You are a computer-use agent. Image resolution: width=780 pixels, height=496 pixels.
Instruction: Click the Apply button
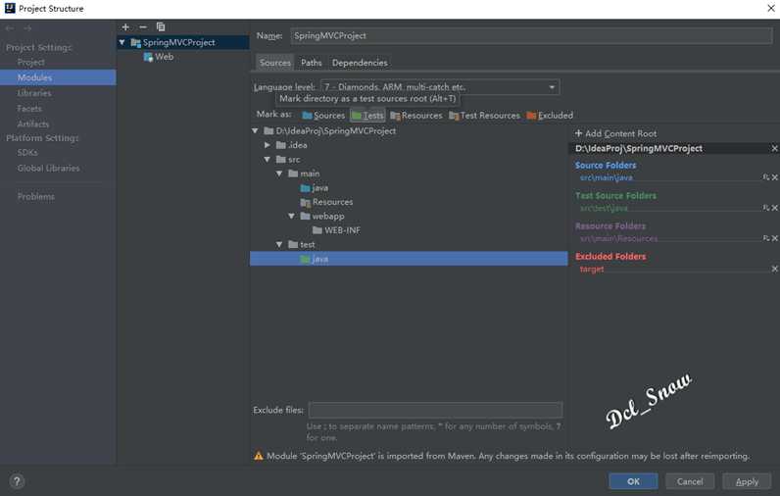tap(747, 481)
